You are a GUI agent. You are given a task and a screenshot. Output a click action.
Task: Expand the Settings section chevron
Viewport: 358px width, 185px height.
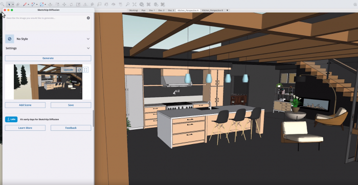88,49
